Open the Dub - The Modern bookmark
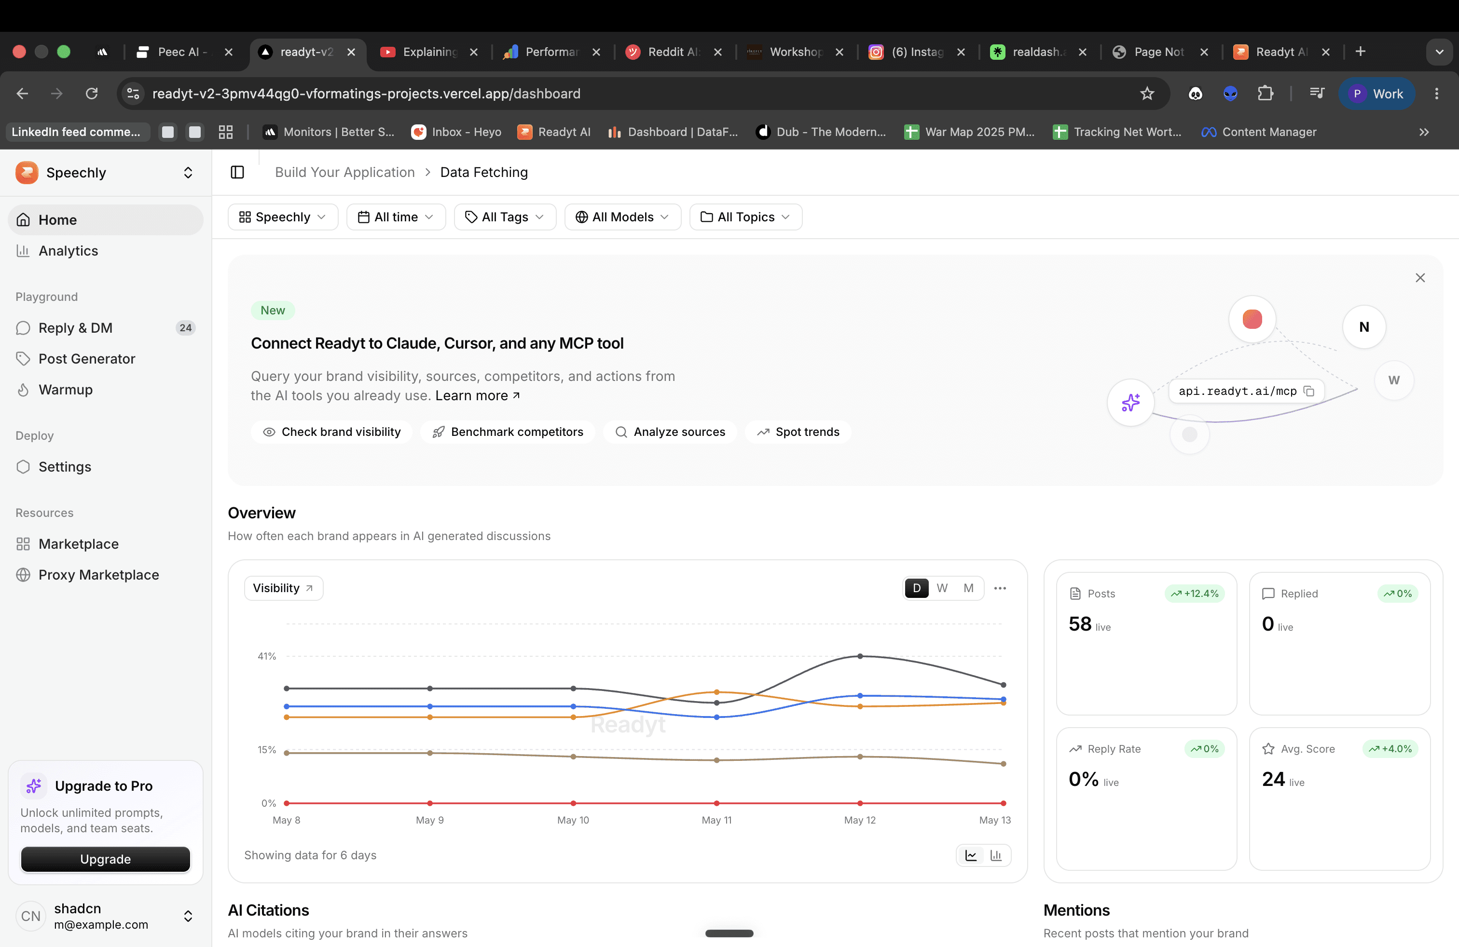The image size is (1459, 947). tap(822, 132)
